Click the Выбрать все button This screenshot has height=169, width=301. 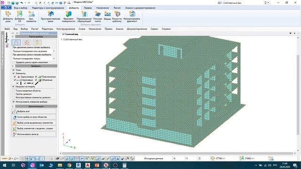[x=34, y=111]
